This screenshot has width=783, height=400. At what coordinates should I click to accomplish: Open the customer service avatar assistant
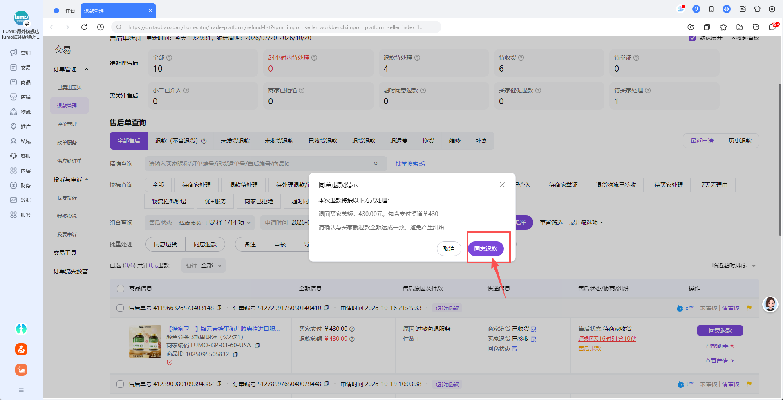(770, 304)
